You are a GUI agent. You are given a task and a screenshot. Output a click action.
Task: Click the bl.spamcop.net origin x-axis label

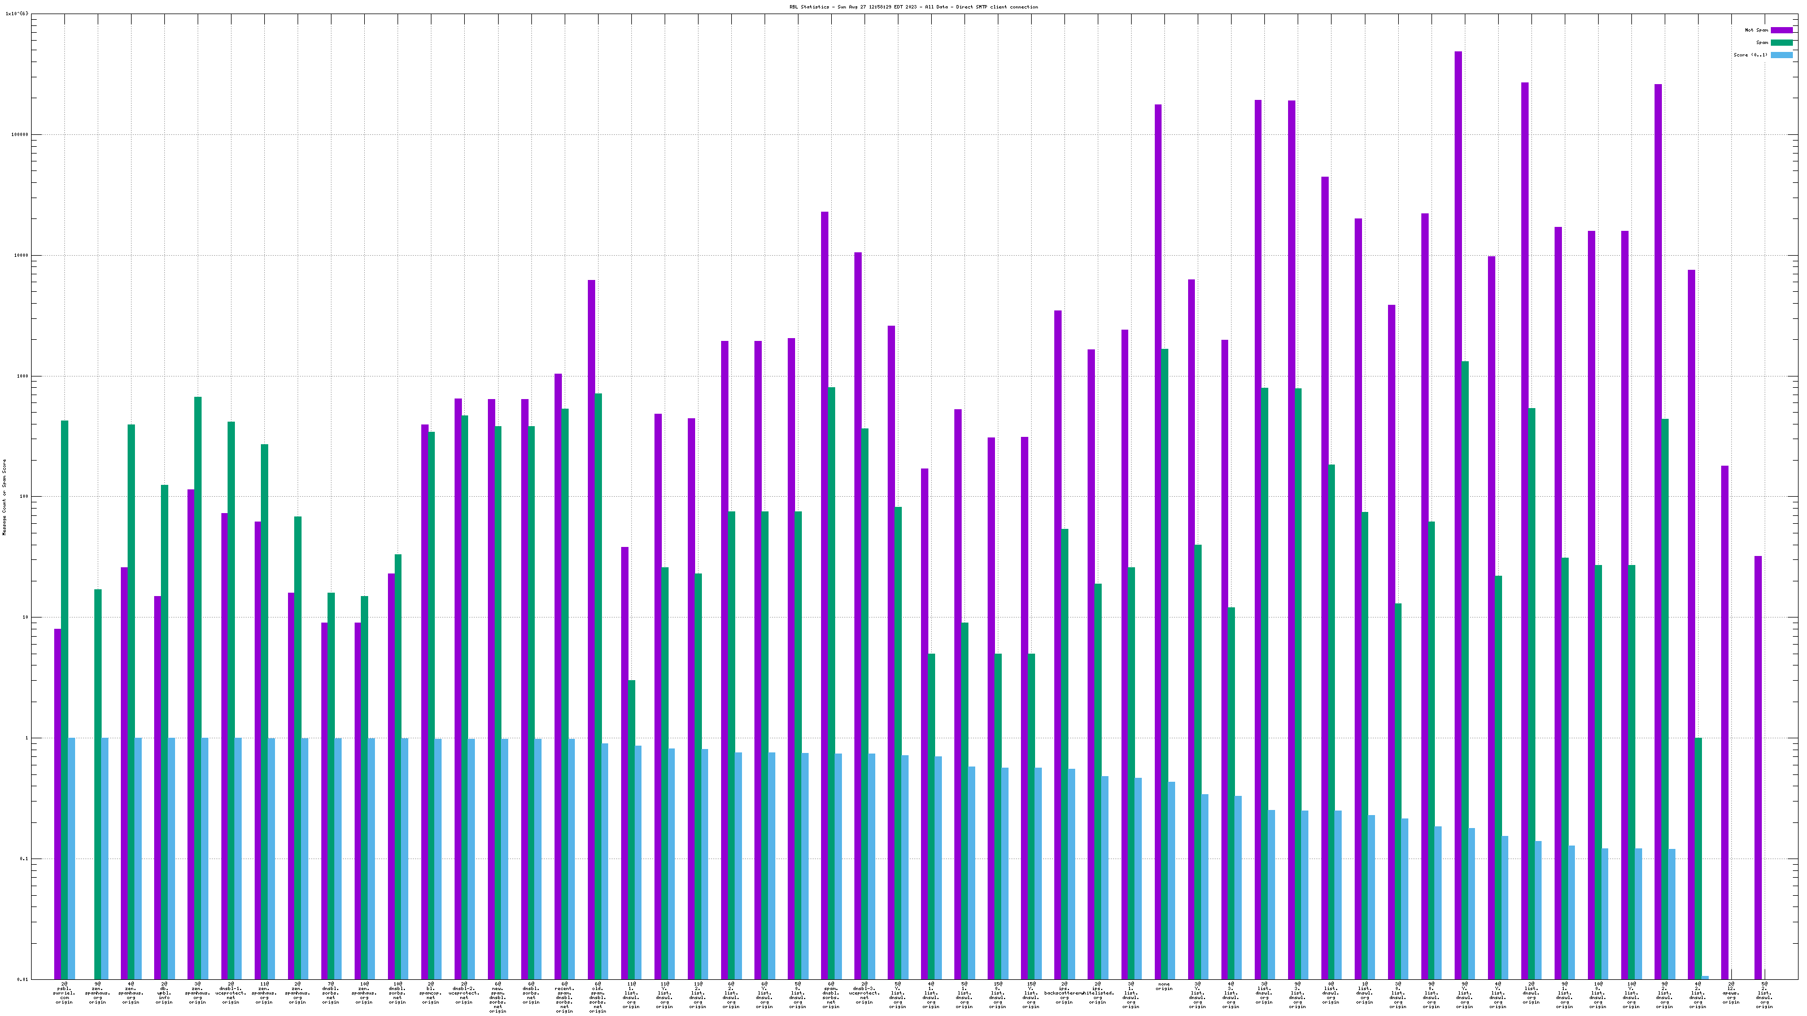click(431, 993)
